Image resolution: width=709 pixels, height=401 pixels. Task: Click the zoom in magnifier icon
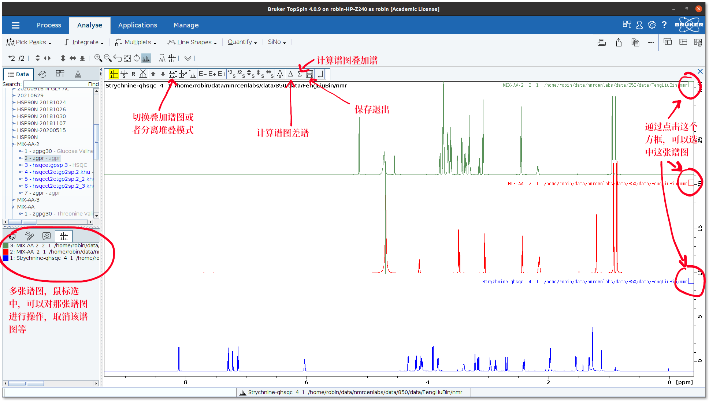98,58
